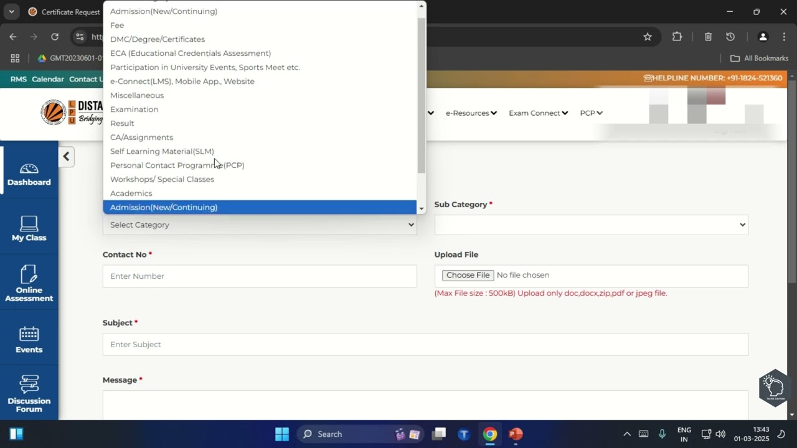Screen dimensions: 797x448
Task: Select Self Learning Material(SLM) option
Action: 260,151
